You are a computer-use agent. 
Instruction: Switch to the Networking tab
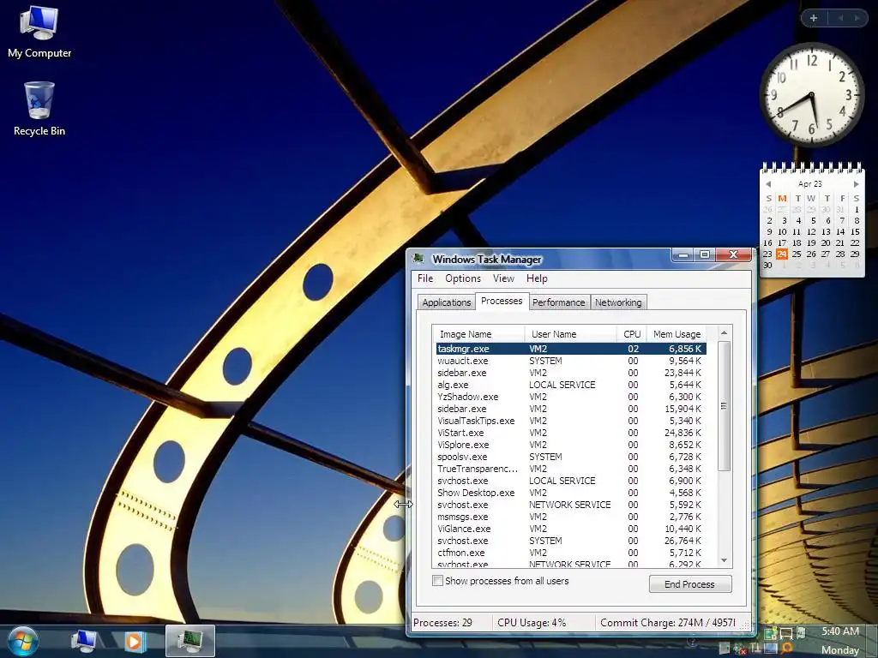coord(618,302)
